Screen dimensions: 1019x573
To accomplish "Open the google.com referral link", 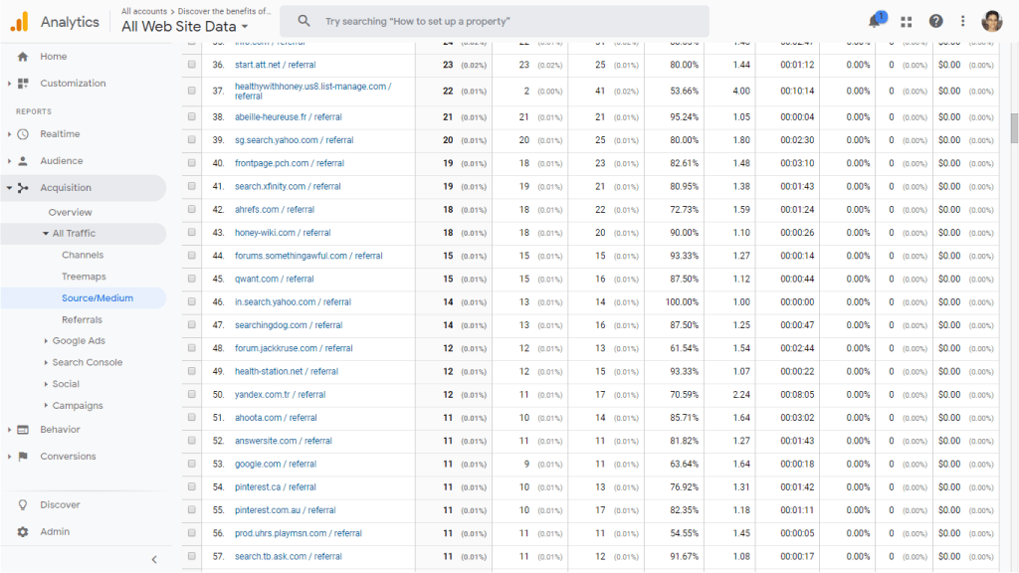I will pyautogui.click(x=276, y=464).
